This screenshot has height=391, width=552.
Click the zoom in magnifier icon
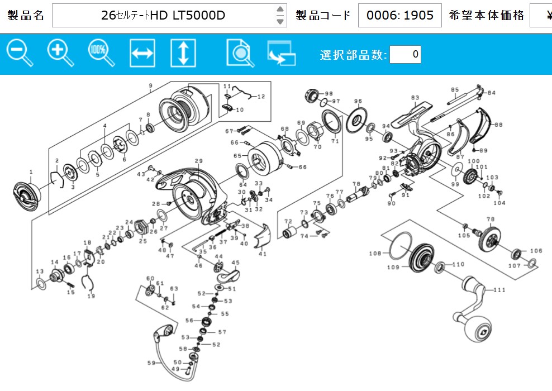coord(60,53)
